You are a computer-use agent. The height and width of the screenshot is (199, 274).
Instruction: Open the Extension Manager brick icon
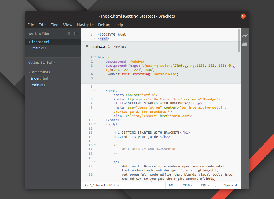coord(245,44)
